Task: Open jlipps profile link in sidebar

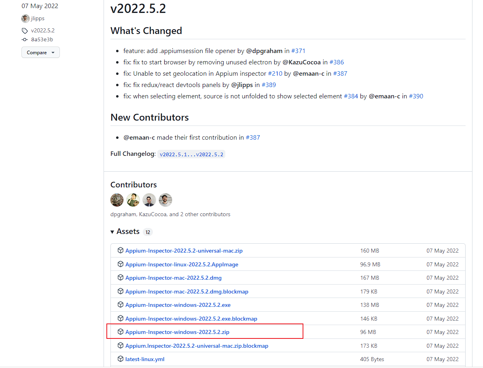Action: tap(38, 19)
